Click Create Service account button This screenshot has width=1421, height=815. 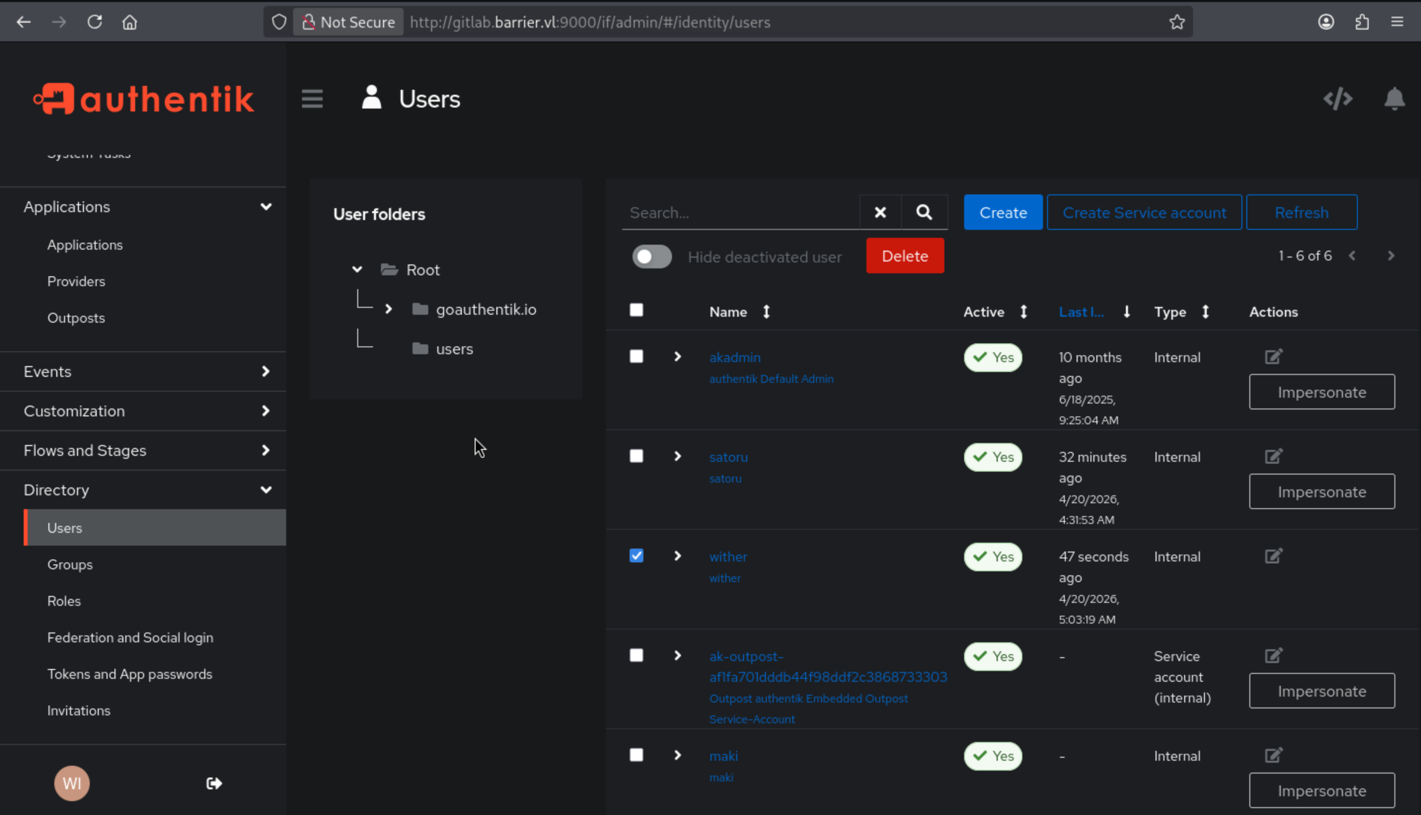click(1144, 212)
